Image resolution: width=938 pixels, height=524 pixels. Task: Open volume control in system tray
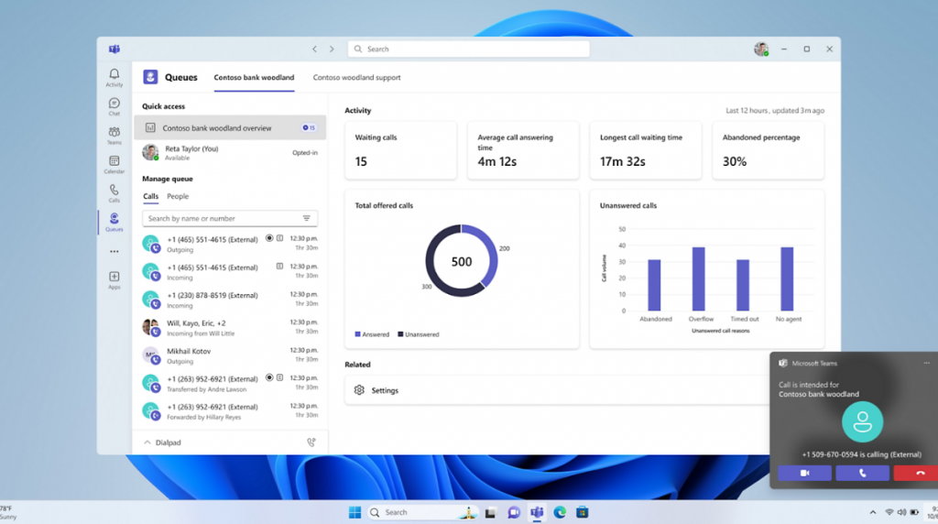click(x=901, y=513)
